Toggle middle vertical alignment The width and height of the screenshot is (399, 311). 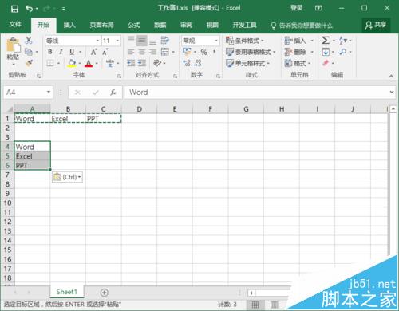point(142,41)
